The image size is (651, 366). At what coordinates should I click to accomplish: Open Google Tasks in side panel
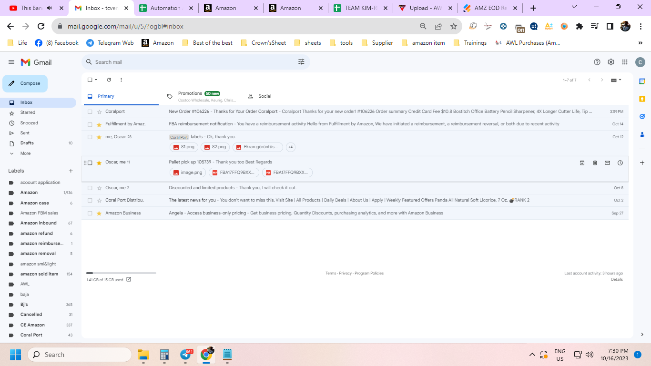[x=642, y=117]
